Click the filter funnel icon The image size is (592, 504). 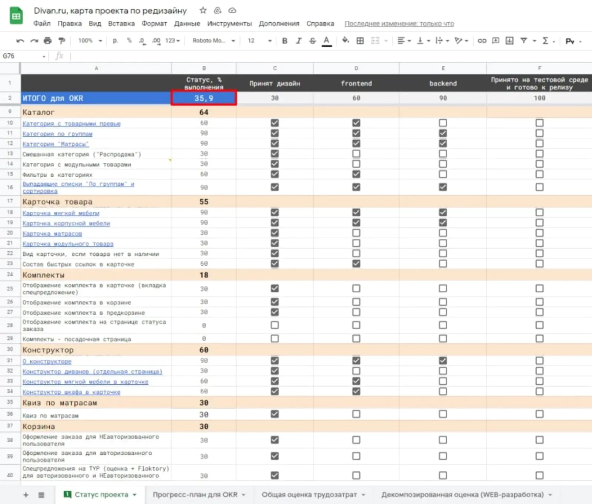coord(524,41)
